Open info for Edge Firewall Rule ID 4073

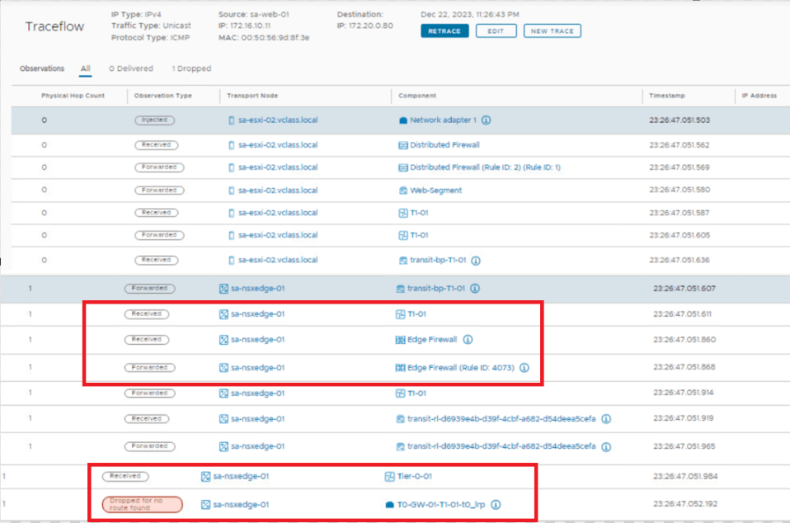click(x=525, y=368)
